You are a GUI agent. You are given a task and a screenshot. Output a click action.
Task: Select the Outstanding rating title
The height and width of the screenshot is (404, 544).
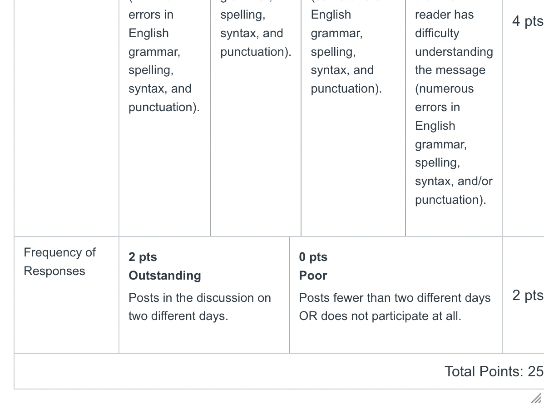pyautogui.click(x=165, y=276)
